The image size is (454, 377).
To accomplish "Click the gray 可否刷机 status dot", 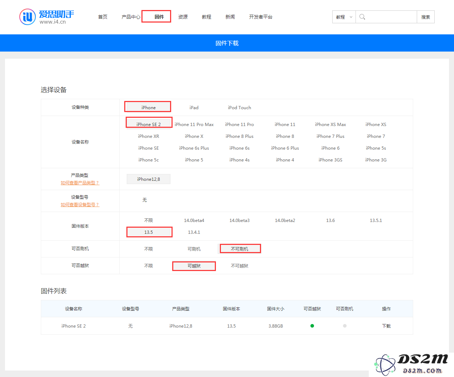I will (345, 326).
